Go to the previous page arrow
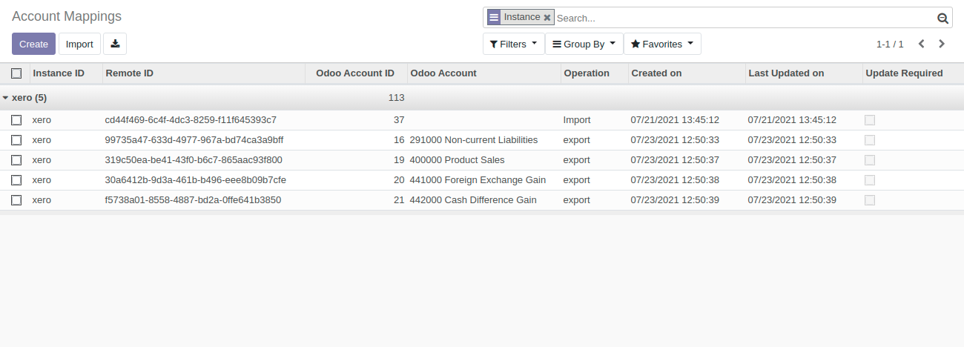964x347 pixels. [x=921, y=44]
